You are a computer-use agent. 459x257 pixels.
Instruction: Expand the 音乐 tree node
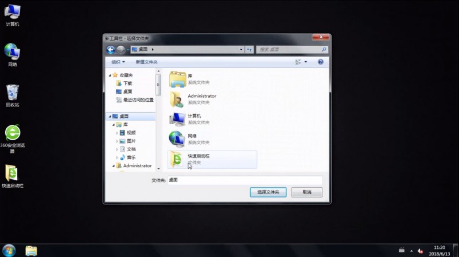117,157
